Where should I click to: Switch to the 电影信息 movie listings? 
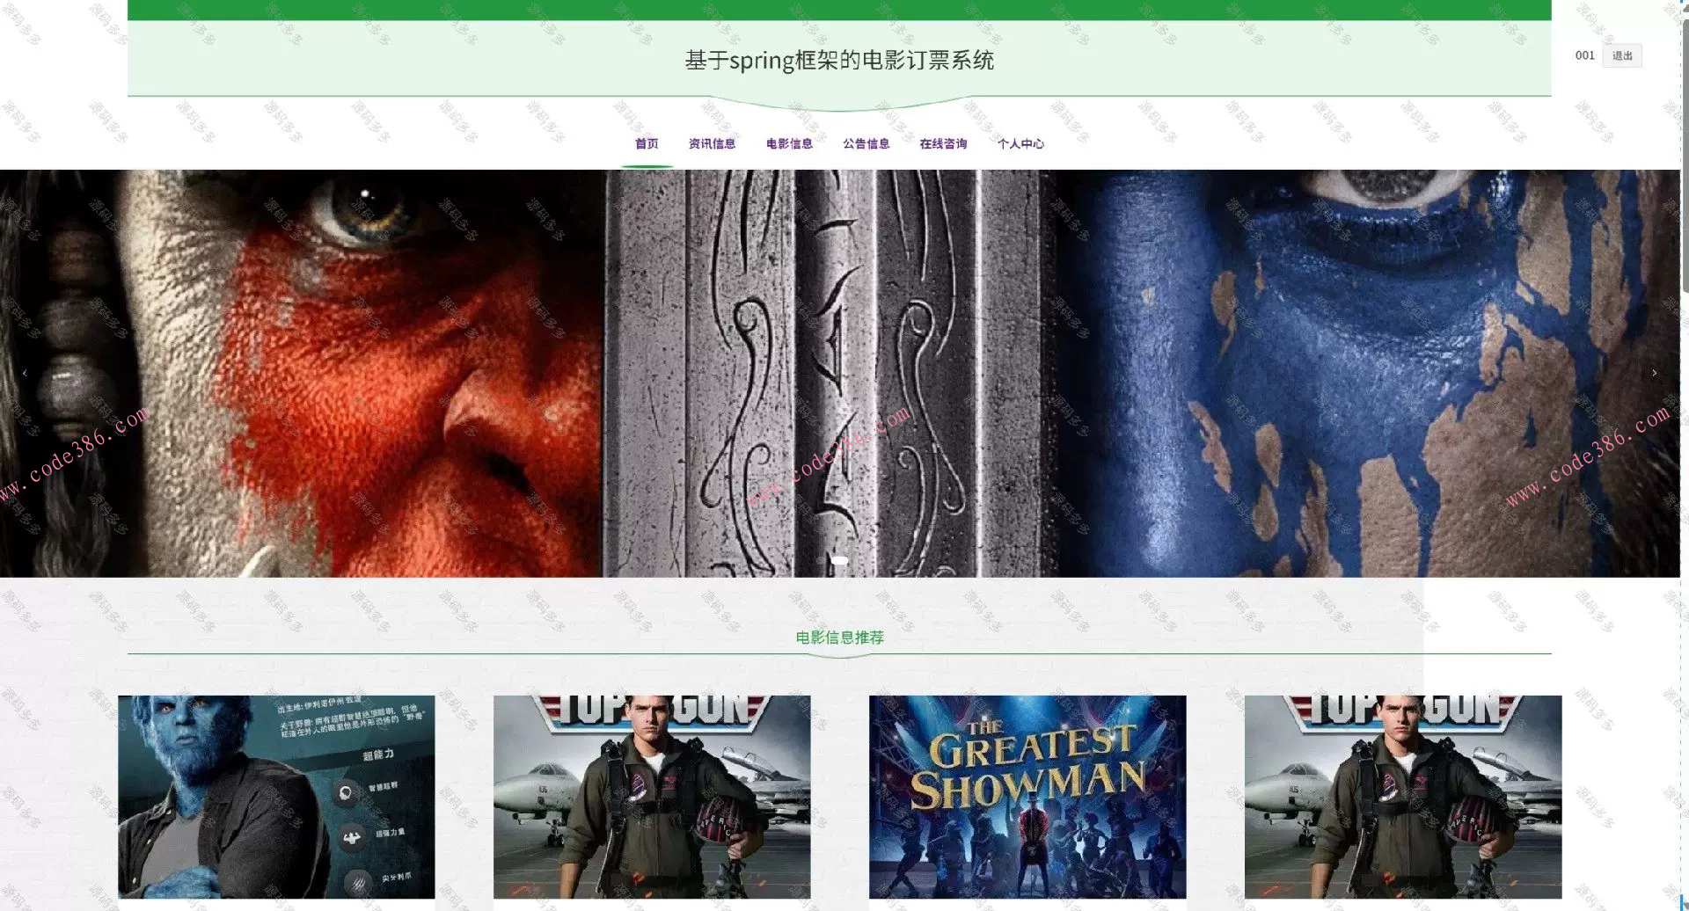[x=789, y=143]
